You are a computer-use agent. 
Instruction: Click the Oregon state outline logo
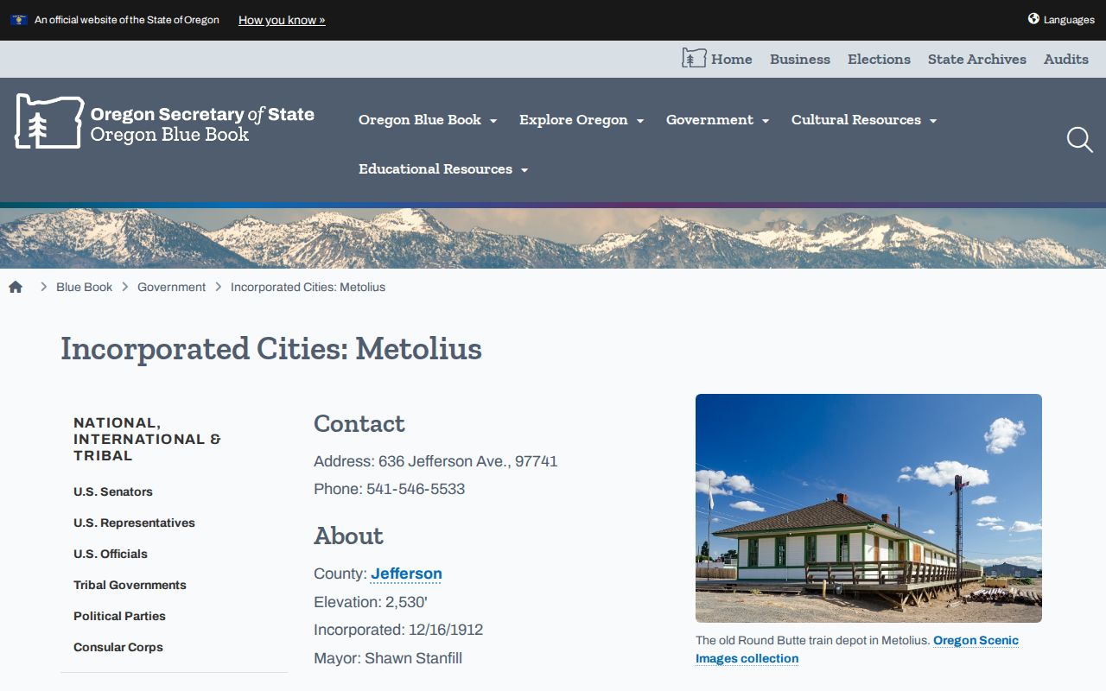click(49, 121)
